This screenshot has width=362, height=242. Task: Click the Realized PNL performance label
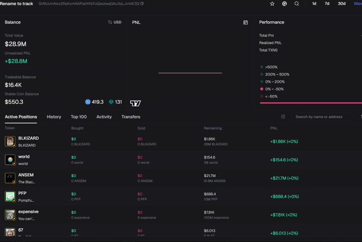tap(270, 43)
